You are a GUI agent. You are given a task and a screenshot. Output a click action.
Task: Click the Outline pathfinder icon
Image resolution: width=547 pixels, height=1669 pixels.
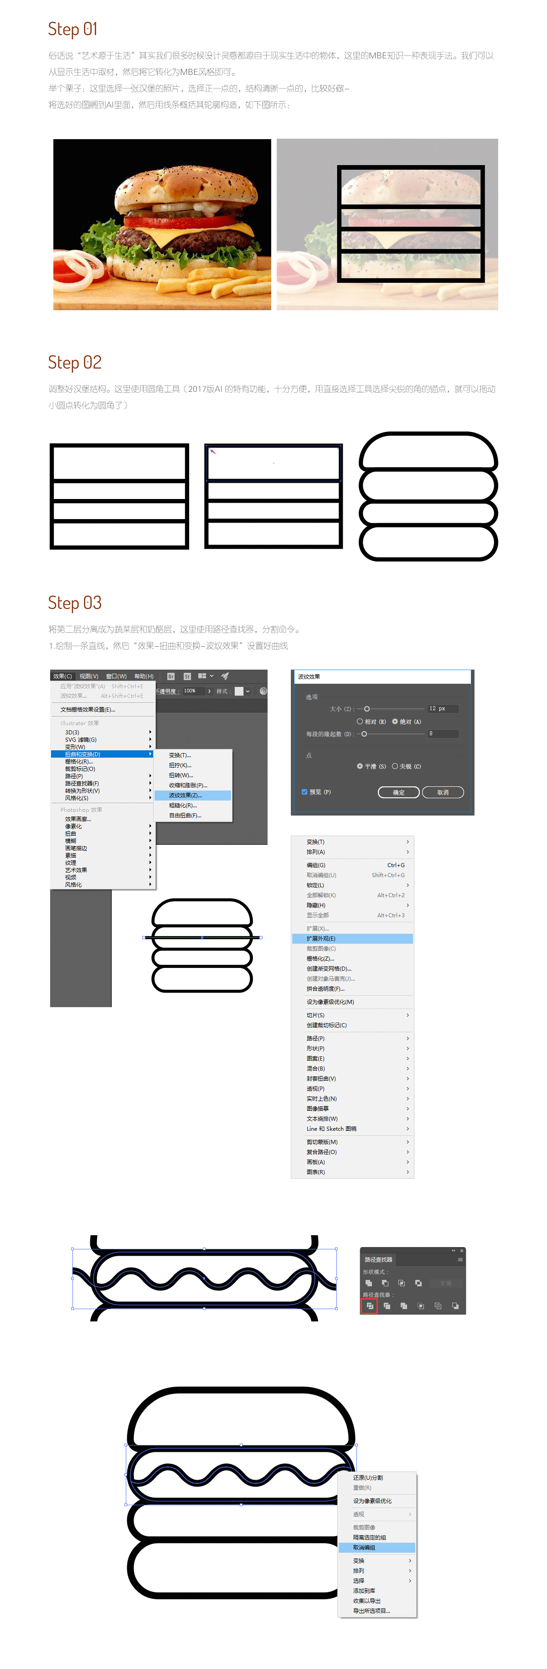coord(438,1305)
